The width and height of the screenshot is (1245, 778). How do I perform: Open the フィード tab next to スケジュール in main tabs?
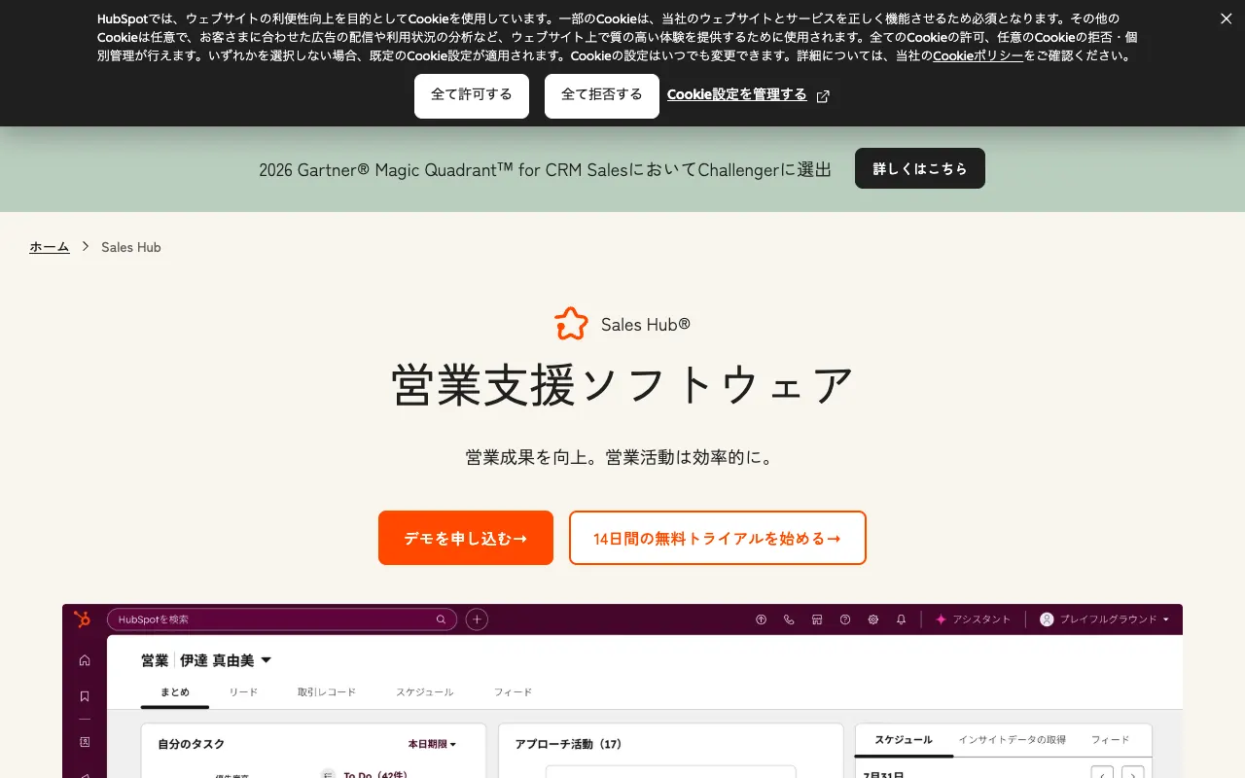513,692
